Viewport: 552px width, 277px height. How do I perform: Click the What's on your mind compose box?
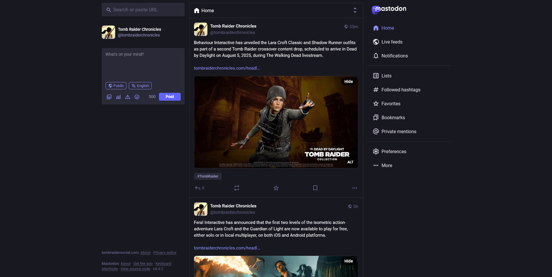tap(143, 64)
